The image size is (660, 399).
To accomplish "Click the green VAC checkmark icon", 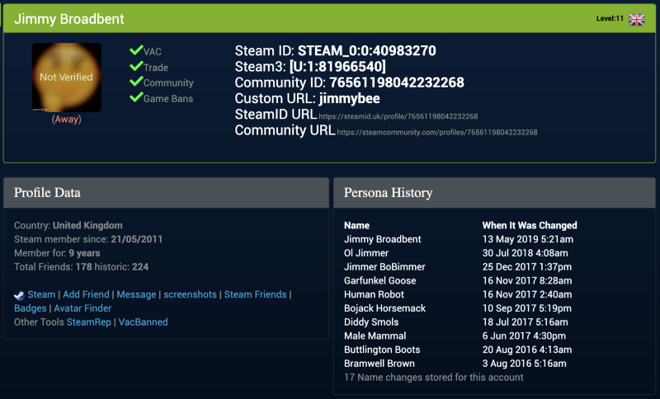I will click(x=136, y=50).
